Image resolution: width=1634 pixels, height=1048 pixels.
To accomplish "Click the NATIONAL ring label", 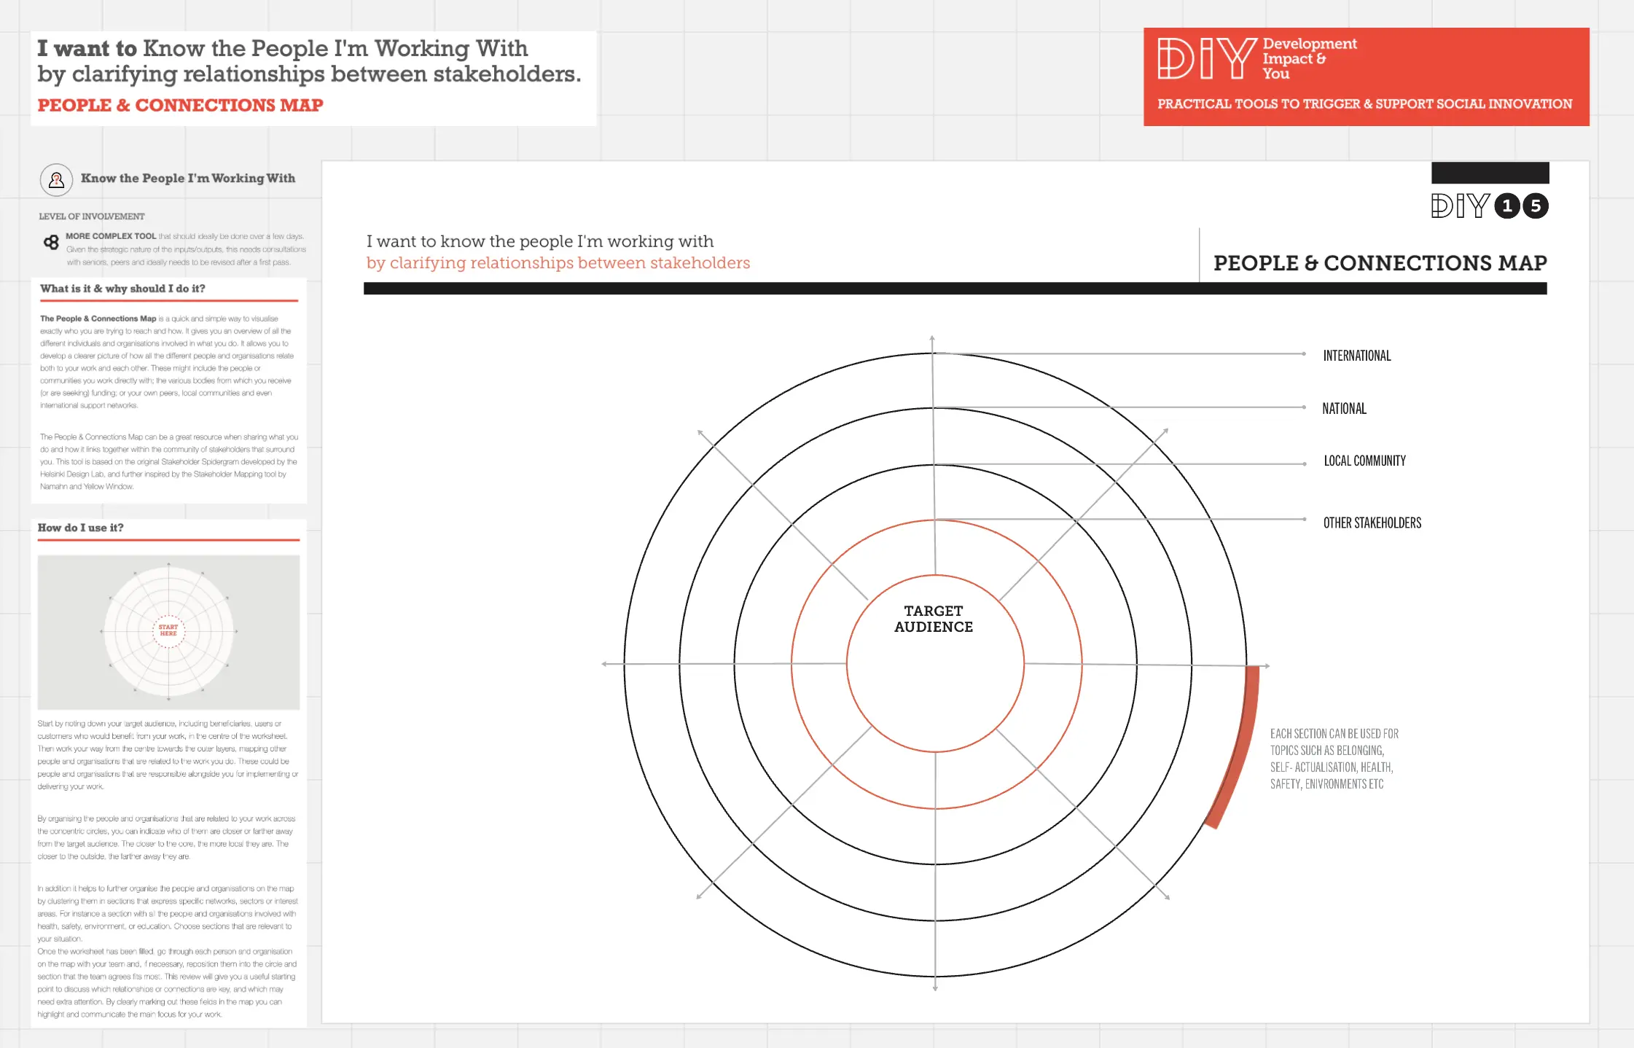I will click(x=1344, y=409).
